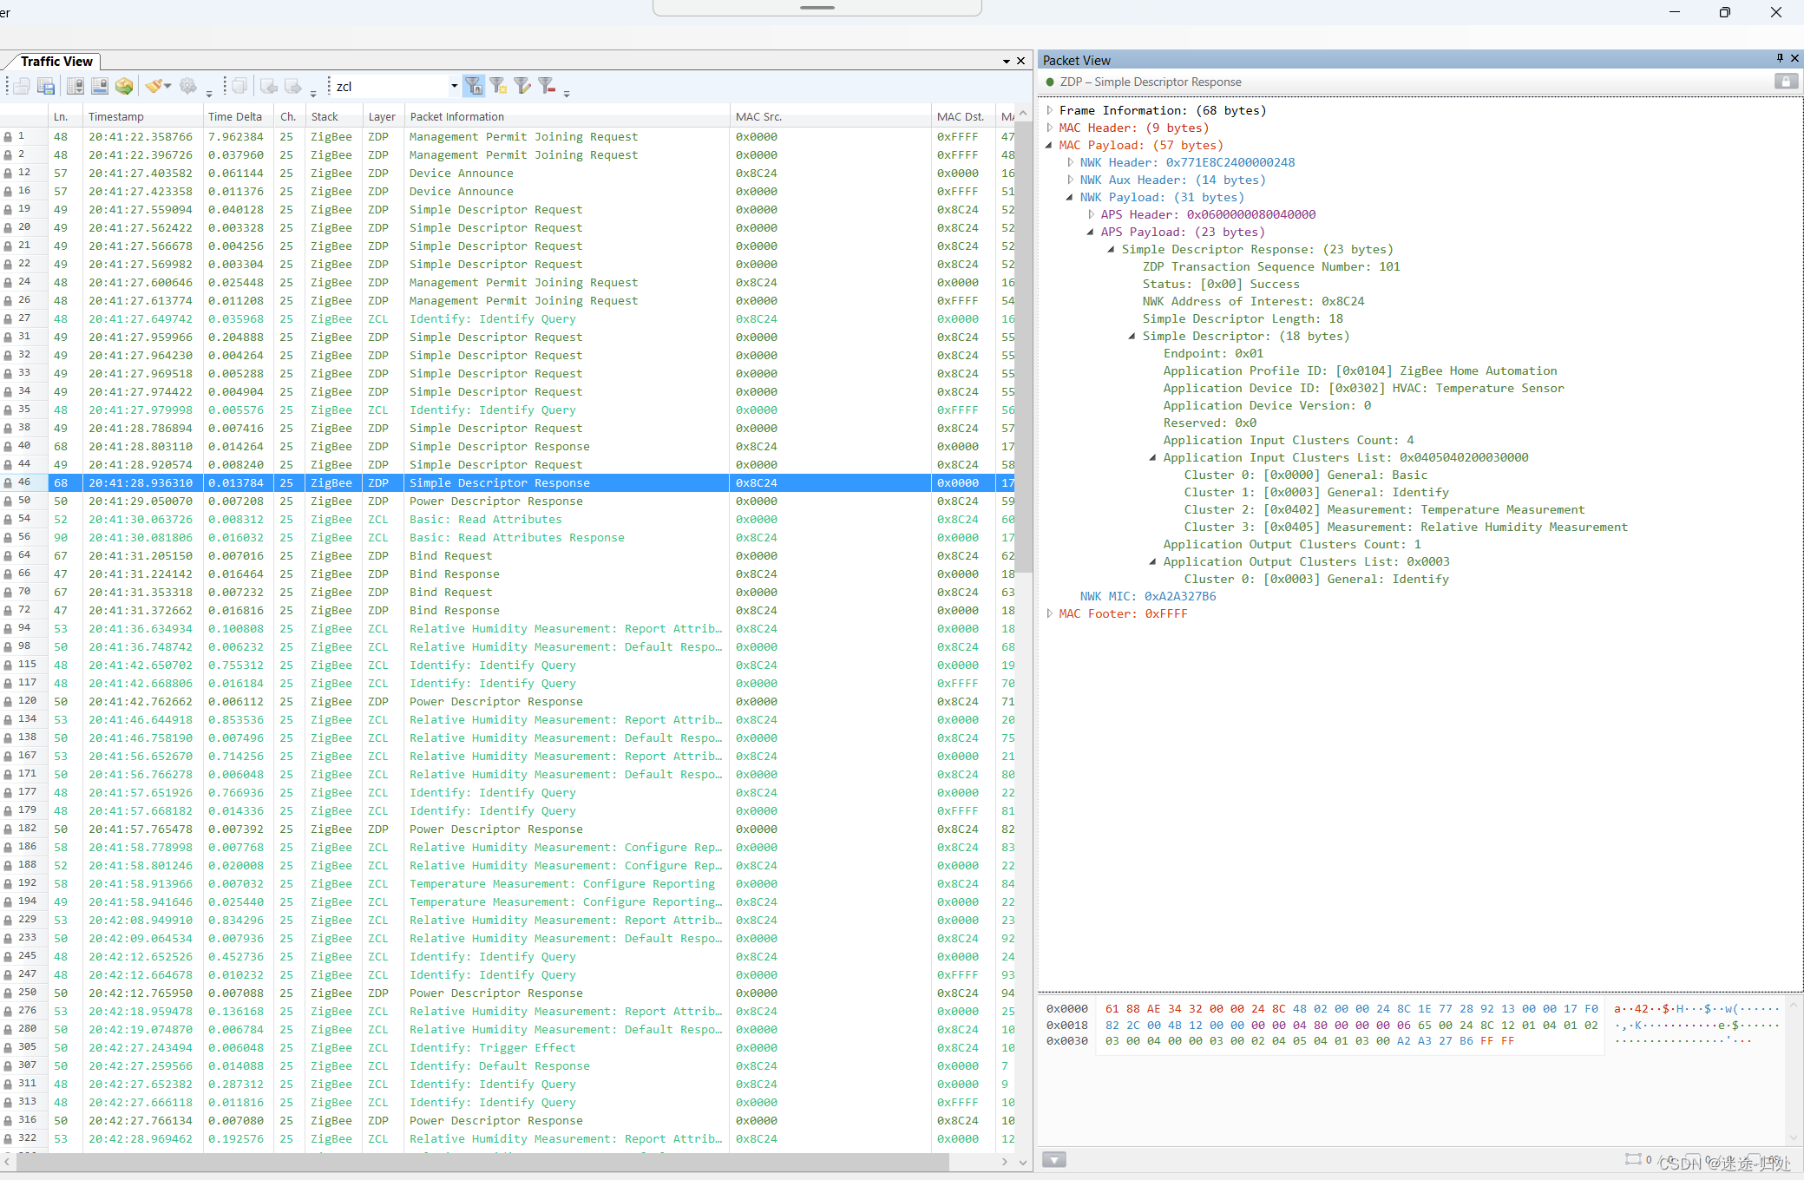Screen dimensions: 1804x1180
Task: Click the remove filter funnel icon
Action: 547,86
